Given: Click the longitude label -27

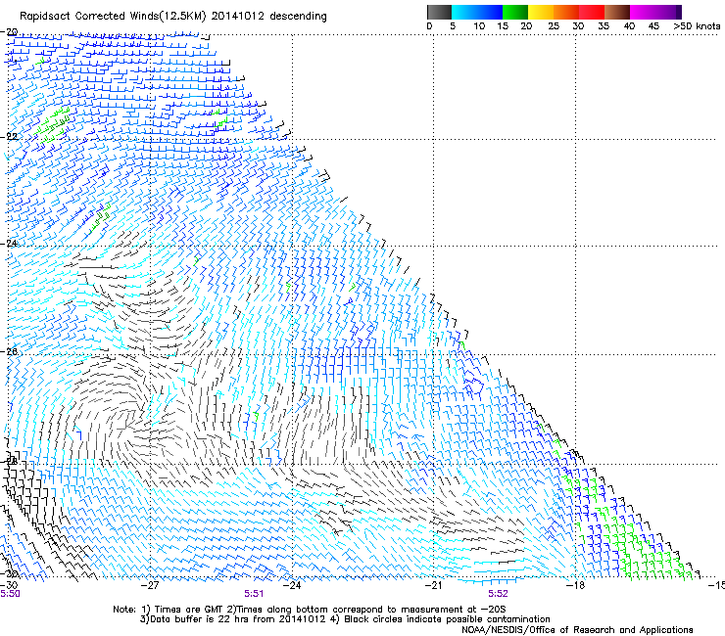Looking at the screenshot, I should (x=150, y=585).
